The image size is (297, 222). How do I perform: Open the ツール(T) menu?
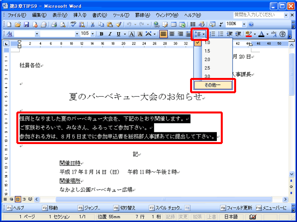(x=121, y=15)
